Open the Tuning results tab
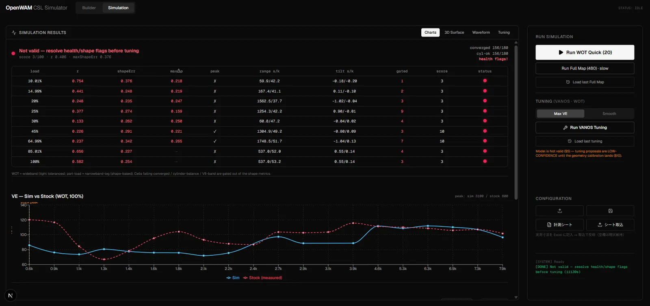 coord(504,32)
